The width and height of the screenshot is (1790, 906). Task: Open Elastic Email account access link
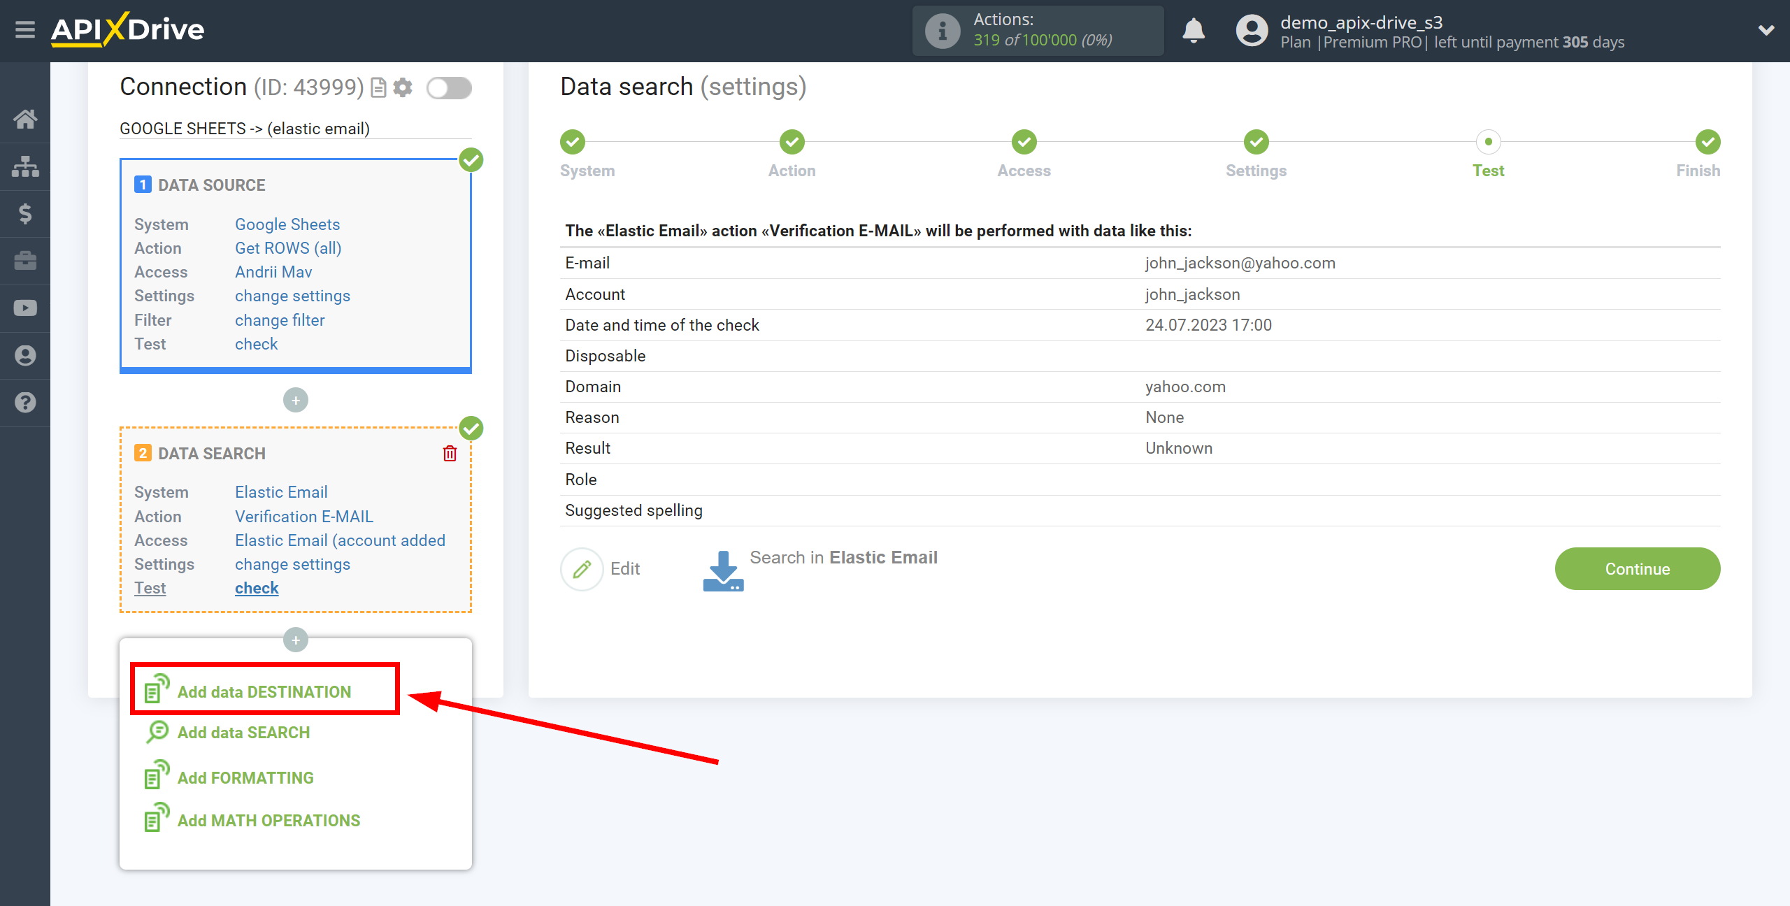click(x=340, y=540)
